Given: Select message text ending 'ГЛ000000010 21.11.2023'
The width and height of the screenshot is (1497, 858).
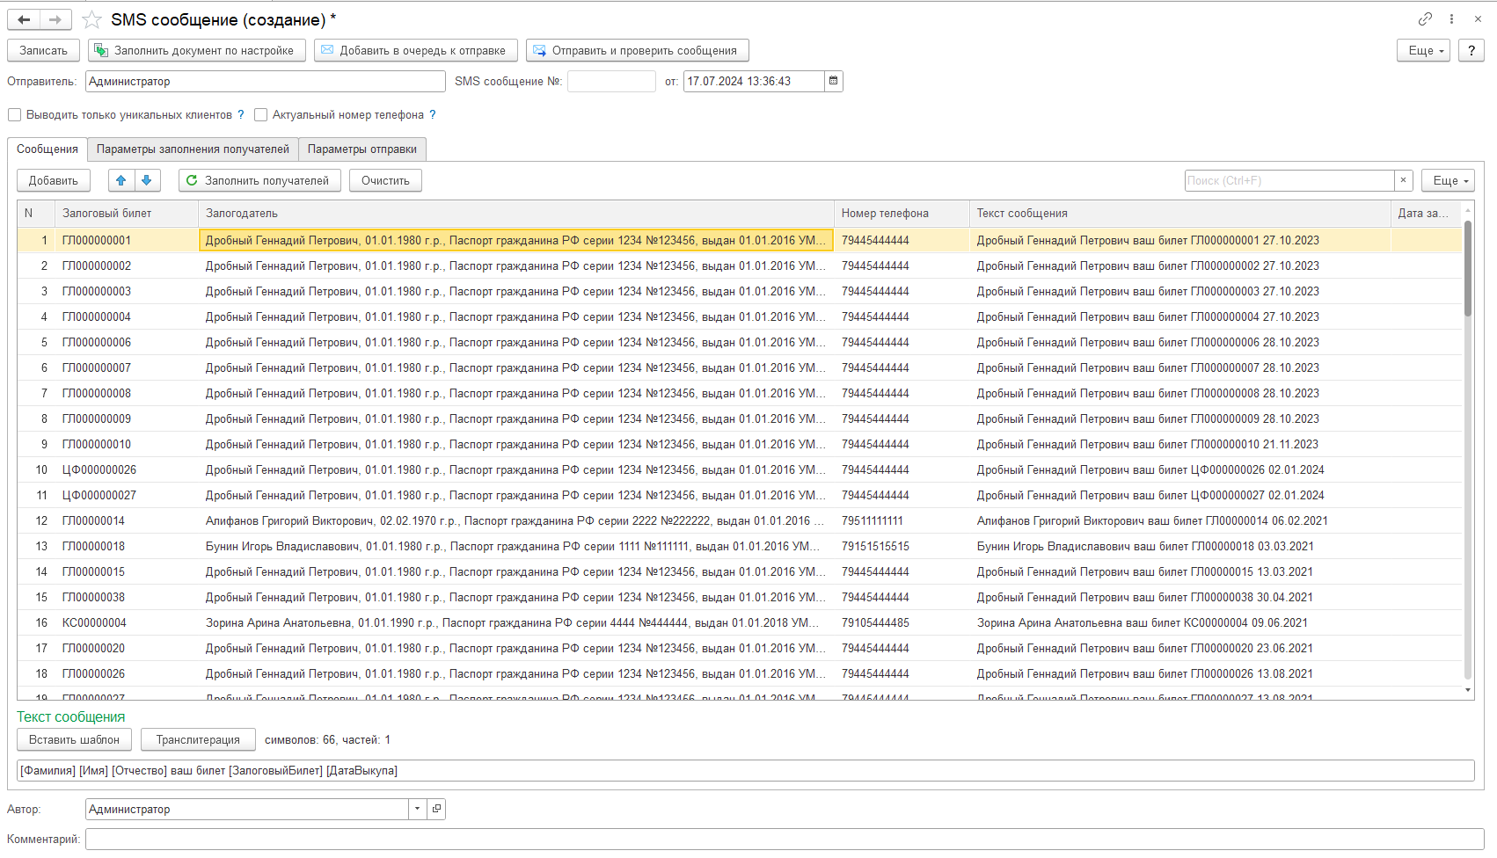Looking at the screenshot, I should (1180, 444).
